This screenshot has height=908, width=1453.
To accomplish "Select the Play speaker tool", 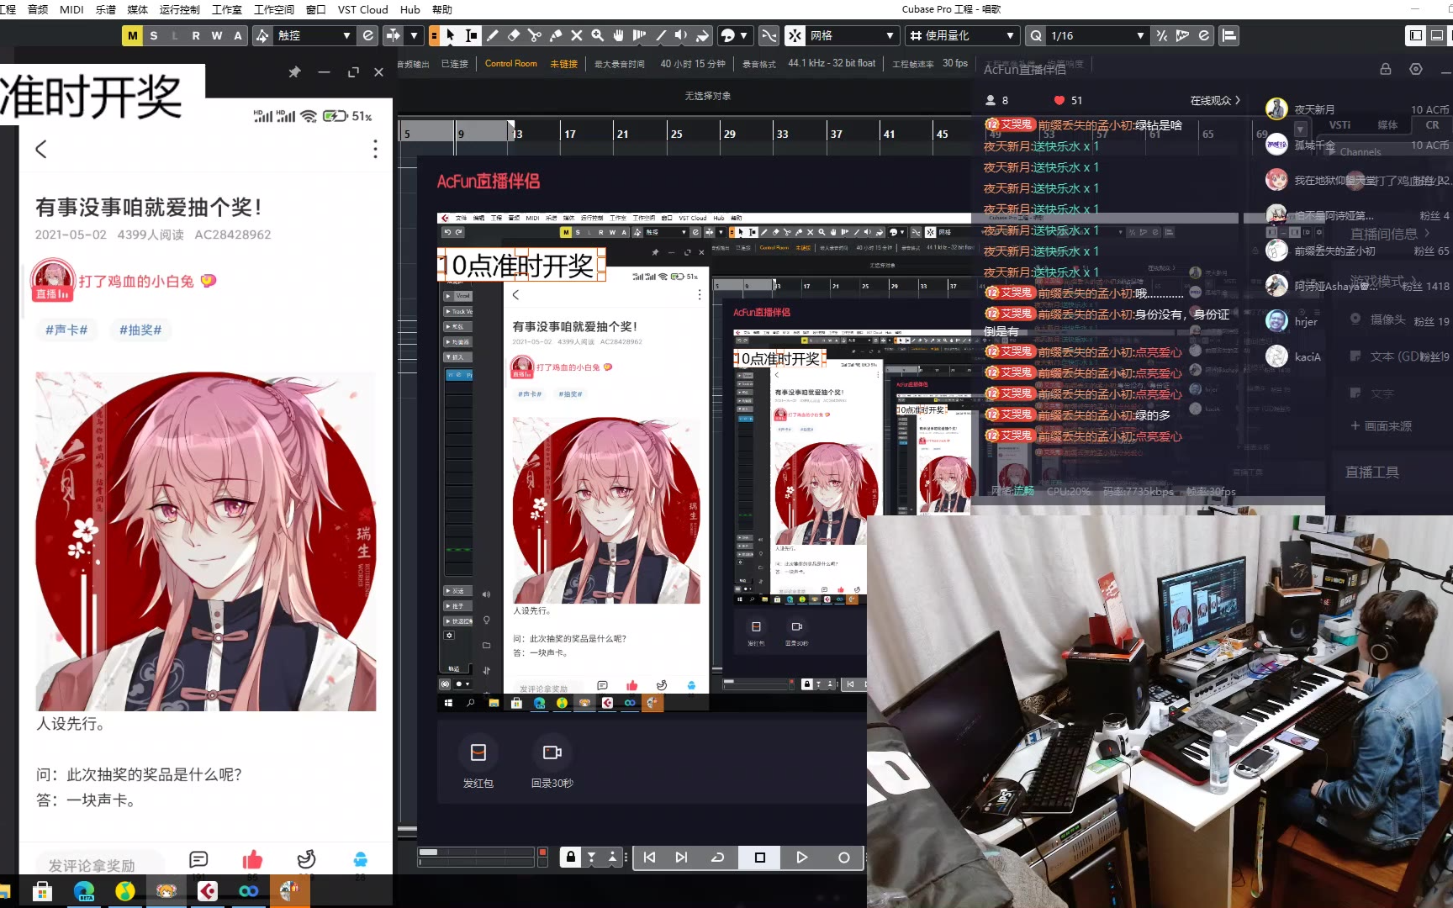I will click(682, 35).
